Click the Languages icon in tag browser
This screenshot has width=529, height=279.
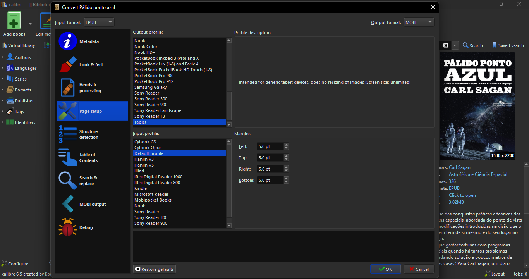[10, 68]
